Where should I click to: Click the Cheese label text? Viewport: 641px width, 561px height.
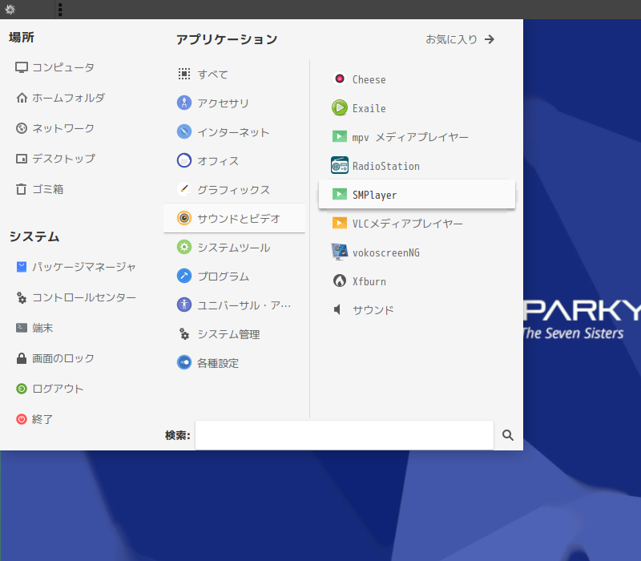tap(369, 79)
